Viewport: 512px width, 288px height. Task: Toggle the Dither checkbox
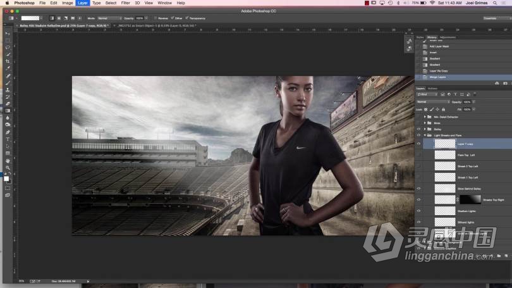click(173, 18)
